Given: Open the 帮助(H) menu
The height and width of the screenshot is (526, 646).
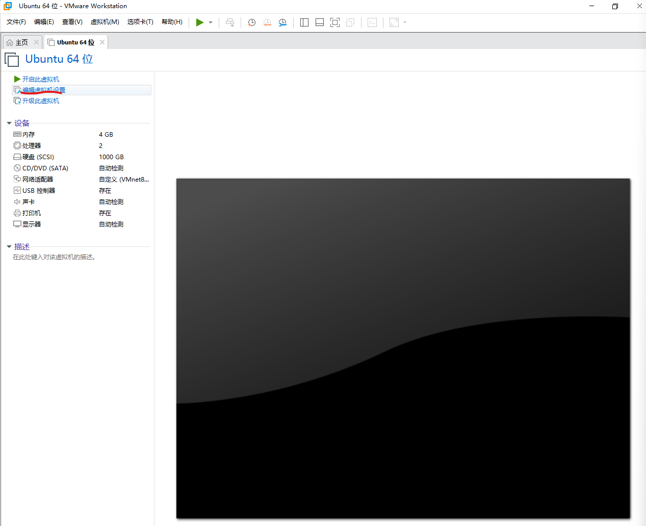Looking at the screenshot, I should [172, 22].
